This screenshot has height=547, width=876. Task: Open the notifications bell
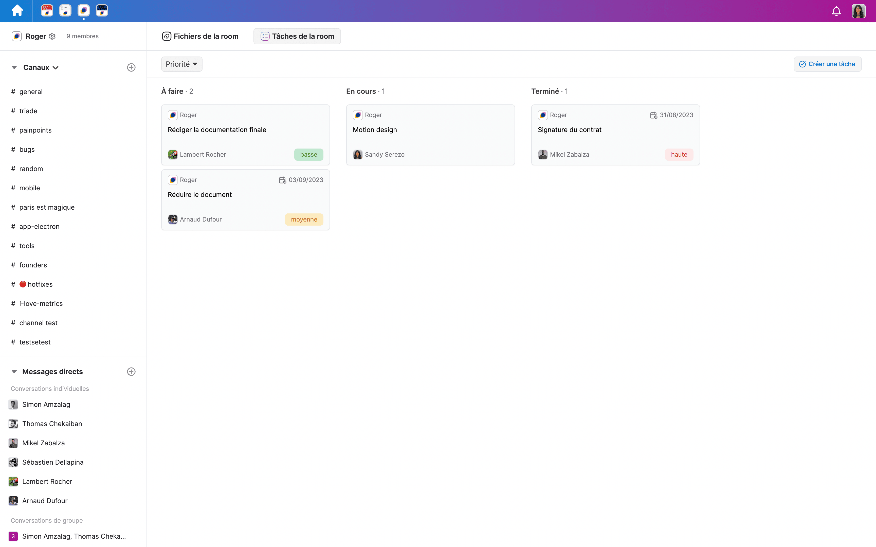point(836,11)
